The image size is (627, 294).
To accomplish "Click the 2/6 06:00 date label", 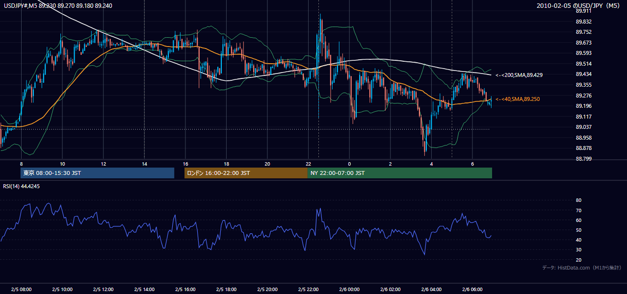I will click(472, 289).
